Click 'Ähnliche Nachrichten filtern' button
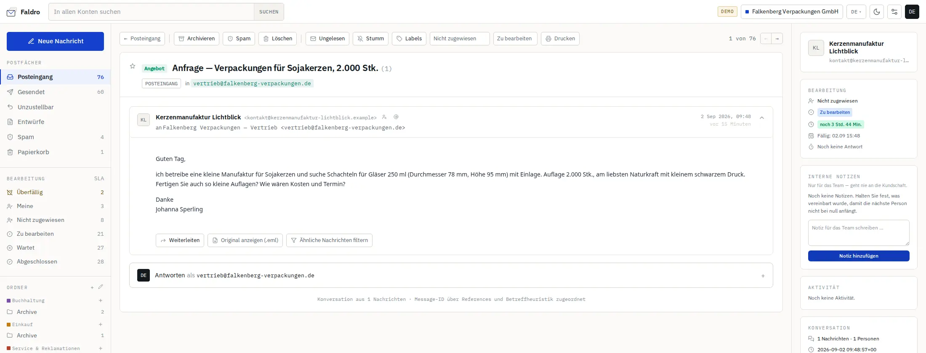This screenshot has height=353, width=926. click(x=329, y=240)
